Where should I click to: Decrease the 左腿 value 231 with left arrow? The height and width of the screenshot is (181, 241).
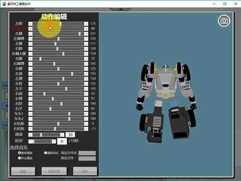pos(30,34)
